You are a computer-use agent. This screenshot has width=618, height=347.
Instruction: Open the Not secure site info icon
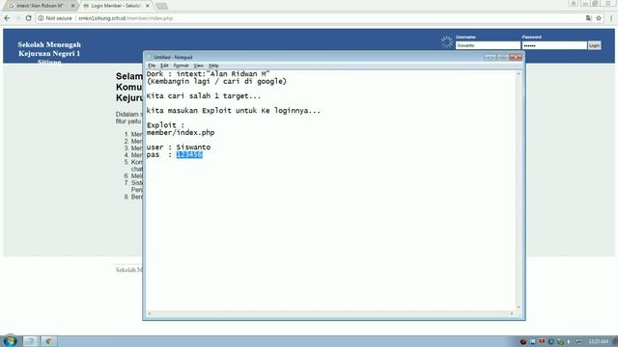(41, 18)
